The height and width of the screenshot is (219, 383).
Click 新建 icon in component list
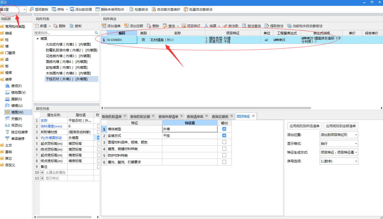(37, 26)
